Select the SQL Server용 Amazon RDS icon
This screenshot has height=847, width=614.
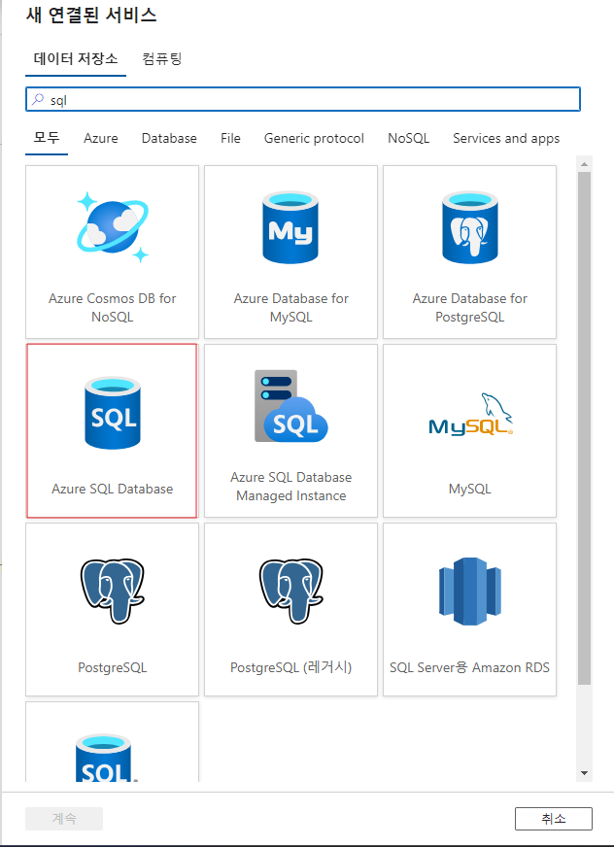tap(469, 591)
